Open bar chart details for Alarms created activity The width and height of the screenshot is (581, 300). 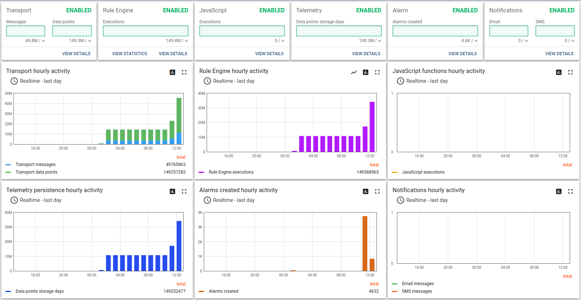point(366,191)
